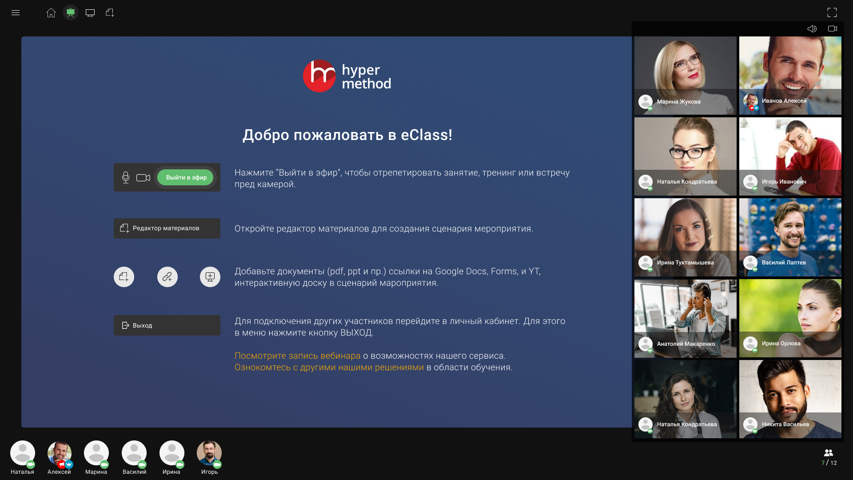Click the small avatar beside Иванов Алексей name
This screenshot has width=853, height=480.
pos(750,101)
